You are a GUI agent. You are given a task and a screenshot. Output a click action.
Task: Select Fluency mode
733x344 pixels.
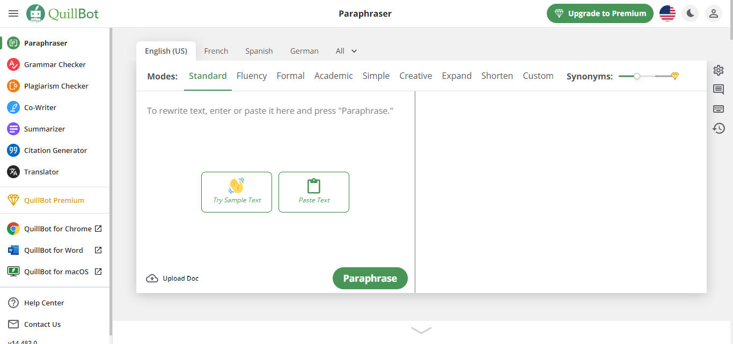(252, 76)
